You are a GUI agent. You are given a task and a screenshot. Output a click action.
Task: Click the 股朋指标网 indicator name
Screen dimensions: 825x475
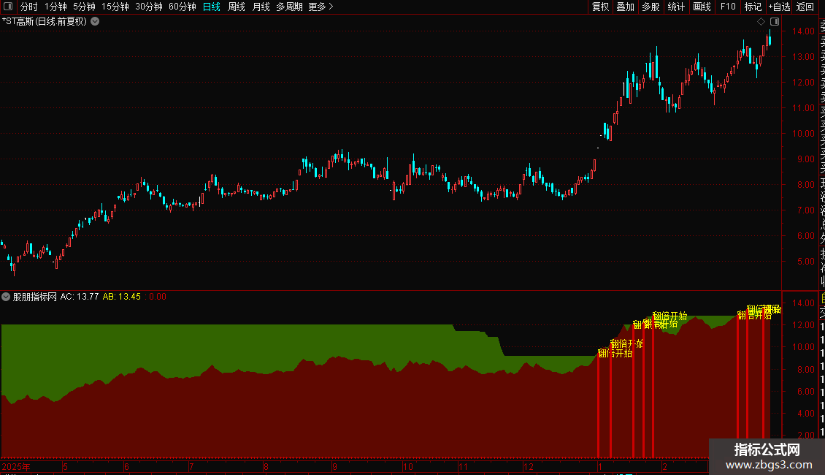[x=35, y=297]
